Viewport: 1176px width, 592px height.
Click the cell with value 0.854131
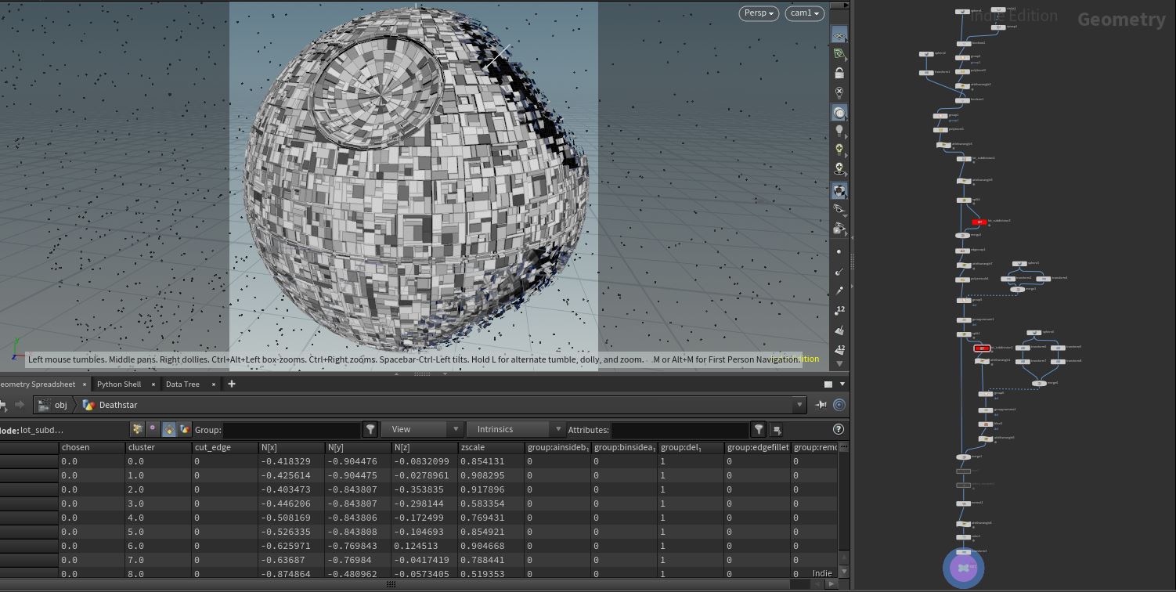(x=491, y=461)
